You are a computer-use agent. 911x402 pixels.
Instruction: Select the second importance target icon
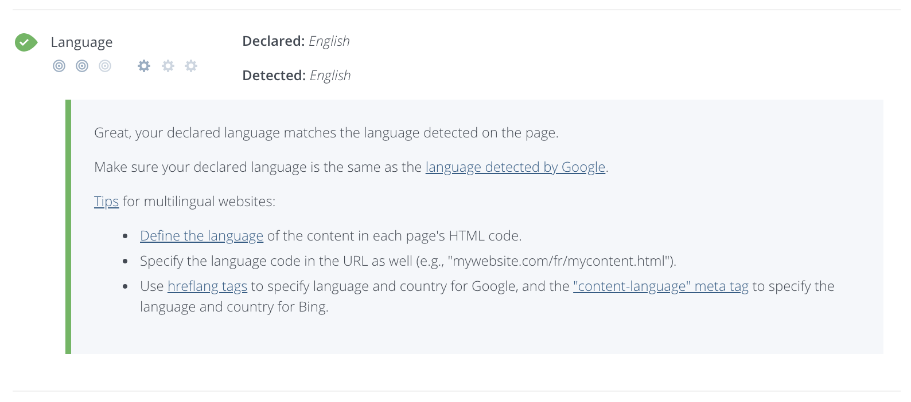click(x=82, y=66)
